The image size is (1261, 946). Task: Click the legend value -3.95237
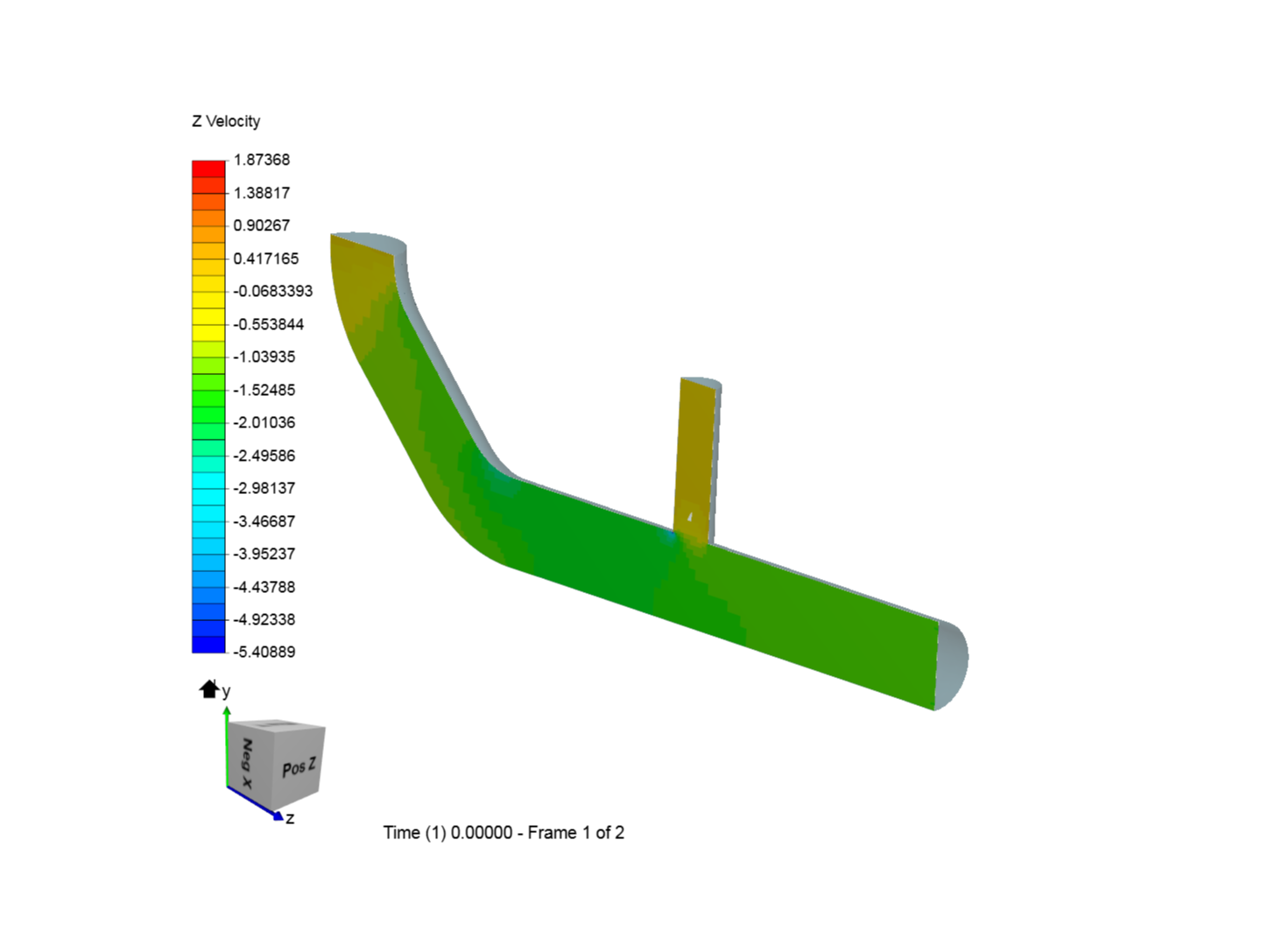point(264,554)
